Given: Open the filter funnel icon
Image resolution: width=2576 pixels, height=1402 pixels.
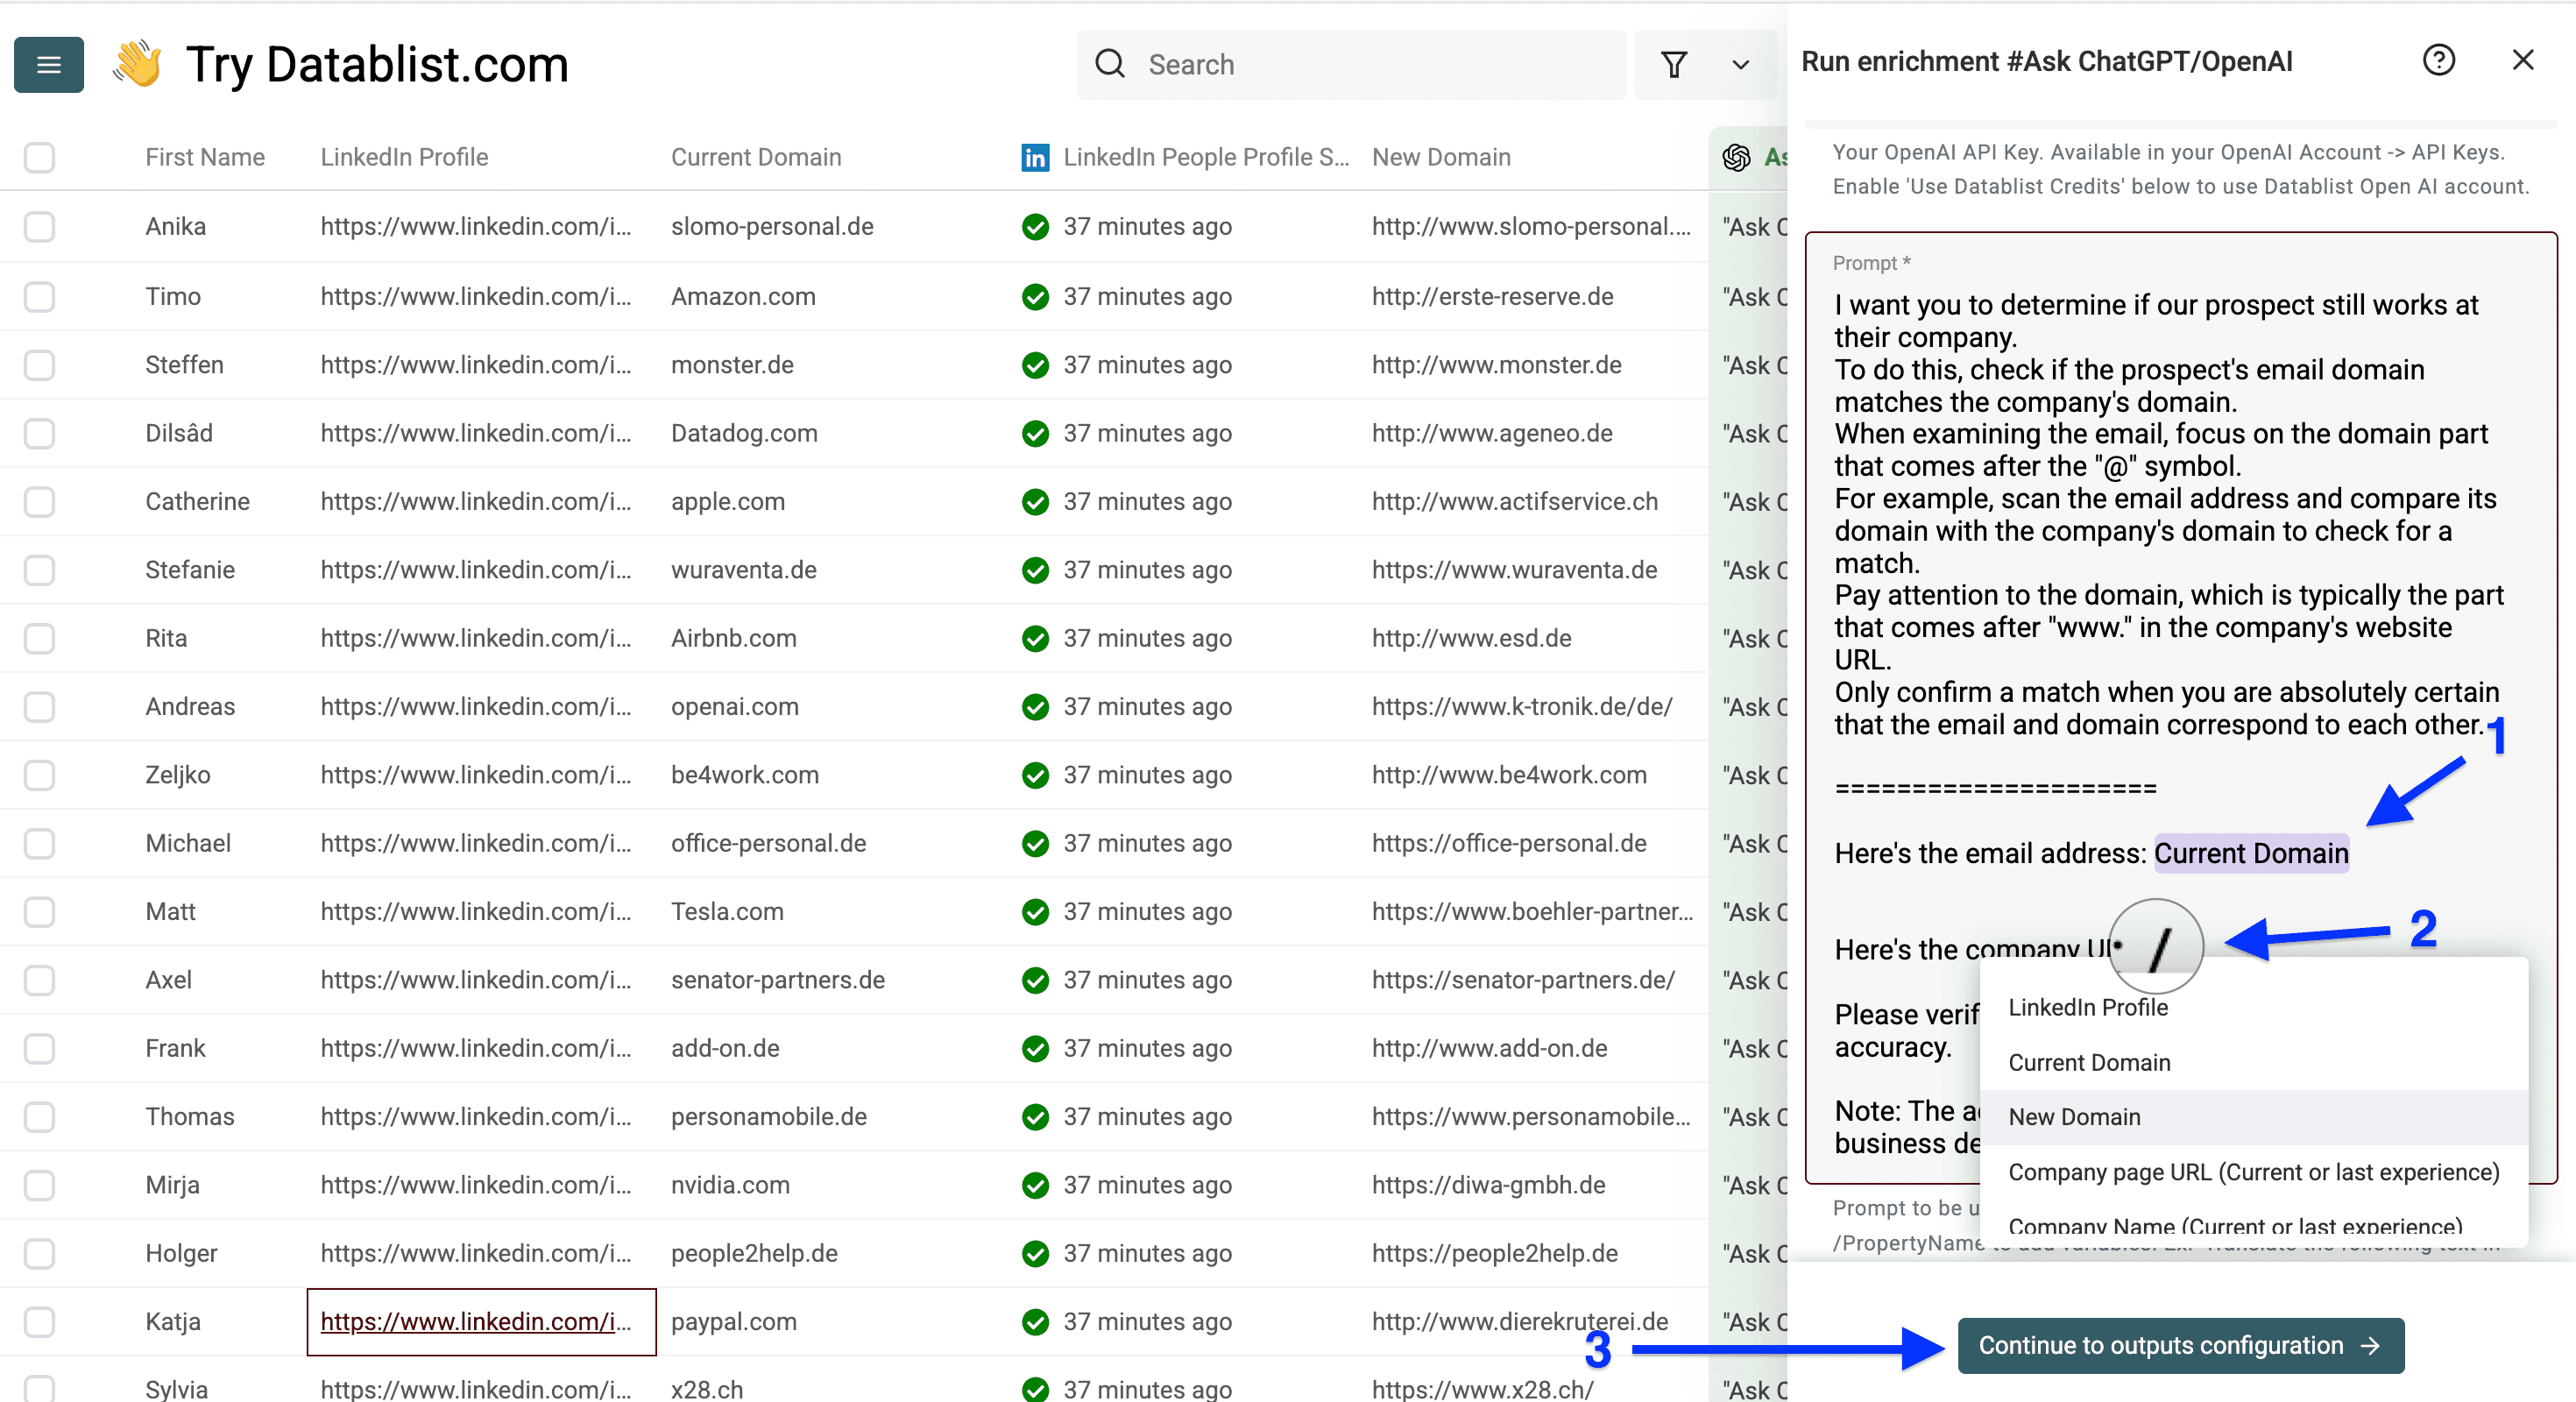Looking at the screenshot, I should click(x=1675, y=64).
